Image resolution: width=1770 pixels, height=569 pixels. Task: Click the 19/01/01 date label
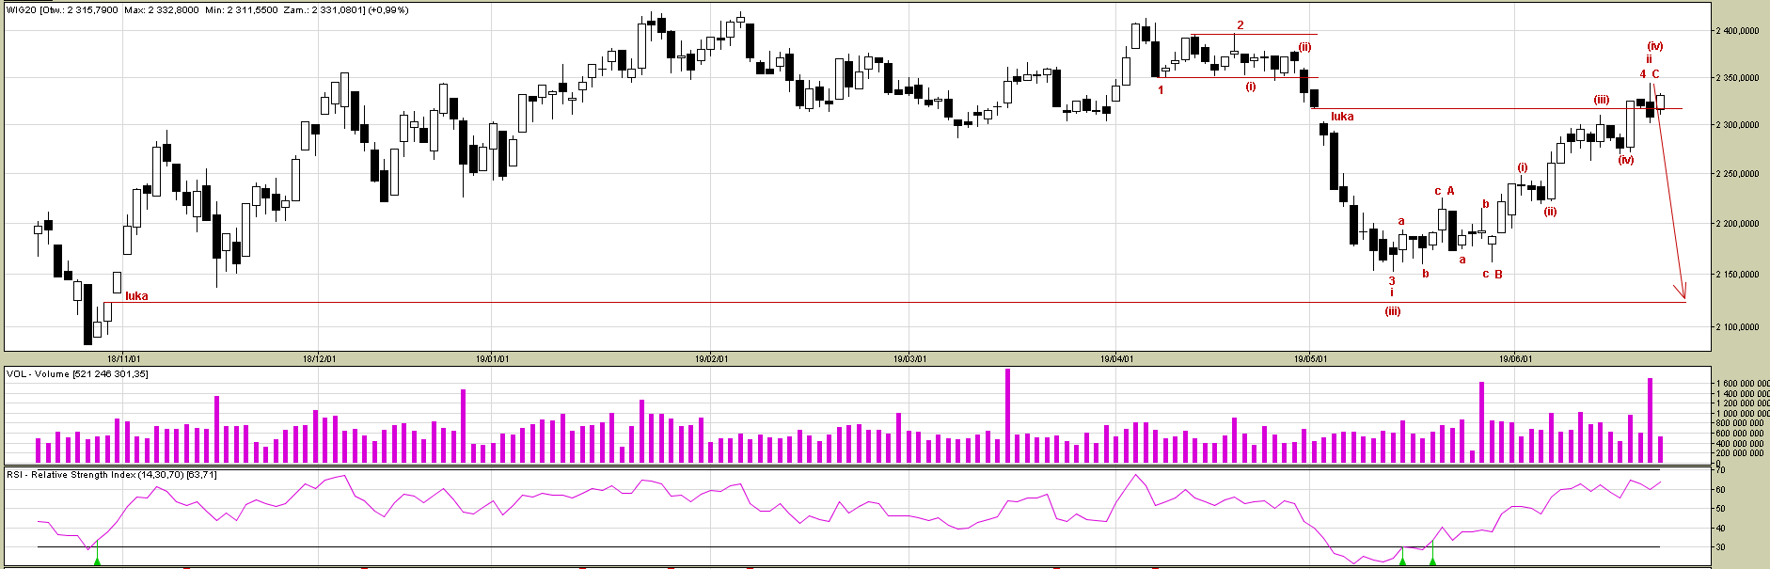(x=492, y=358)
